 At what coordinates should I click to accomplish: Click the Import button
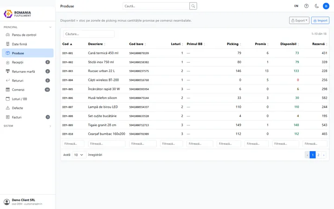click(x=320, y=20)
